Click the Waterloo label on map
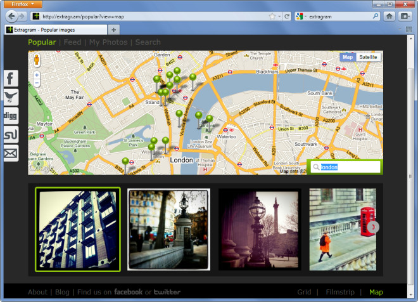418x302 pixels. (227, 136)
